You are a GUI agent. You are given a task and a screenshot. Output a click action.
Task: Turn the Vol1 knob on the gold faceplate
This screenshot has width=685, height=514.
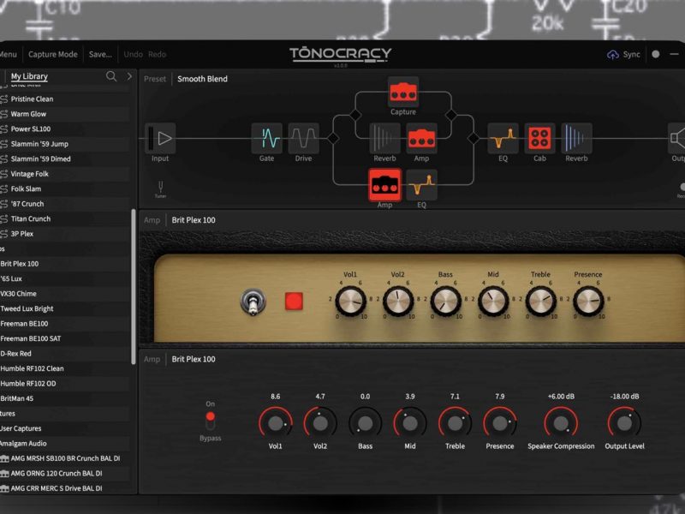(x=350, y=302)
